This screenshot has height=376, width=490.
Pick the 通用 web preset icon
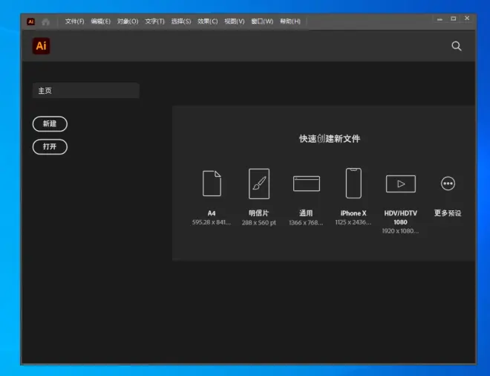[306, 184]
